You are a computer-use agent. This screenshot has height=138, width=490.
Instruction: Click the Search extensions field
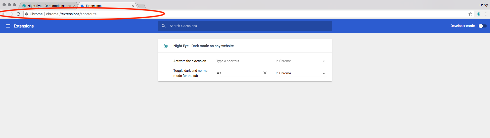245,26
